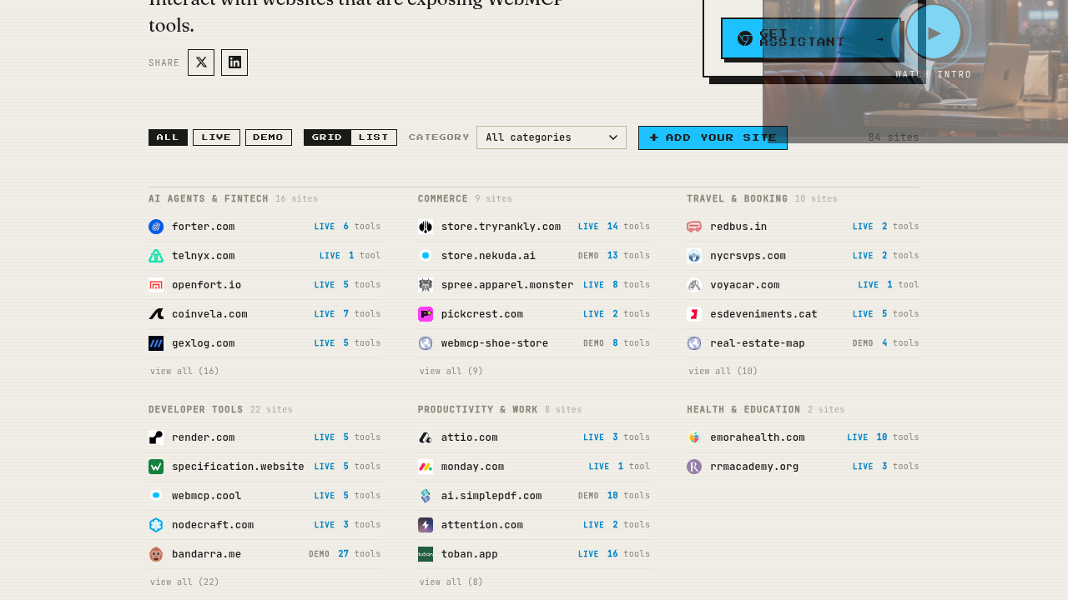Click the telnyx.com favicon

coord(156,256)
